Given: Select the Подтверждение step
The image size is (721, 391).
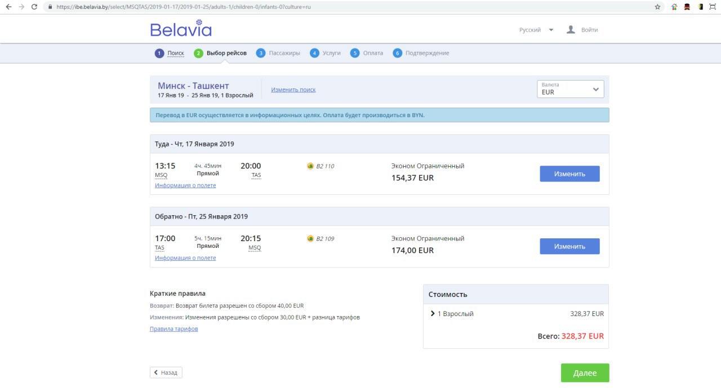Looking at the screenshot, I should (428, 53).
